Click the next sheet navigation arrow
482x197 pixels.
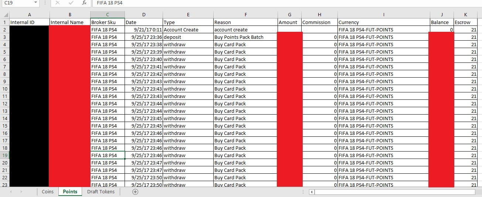click(x=21, y=191)
